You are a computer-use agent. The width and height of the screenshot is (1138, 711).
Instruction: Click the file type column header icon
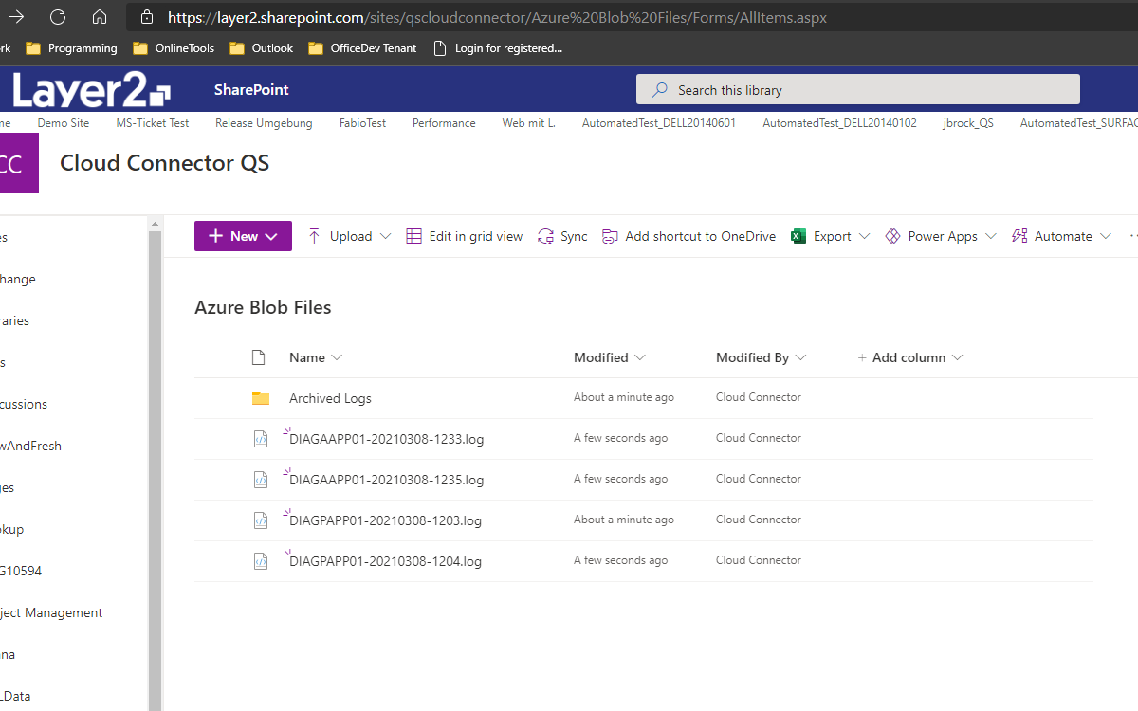258,357
